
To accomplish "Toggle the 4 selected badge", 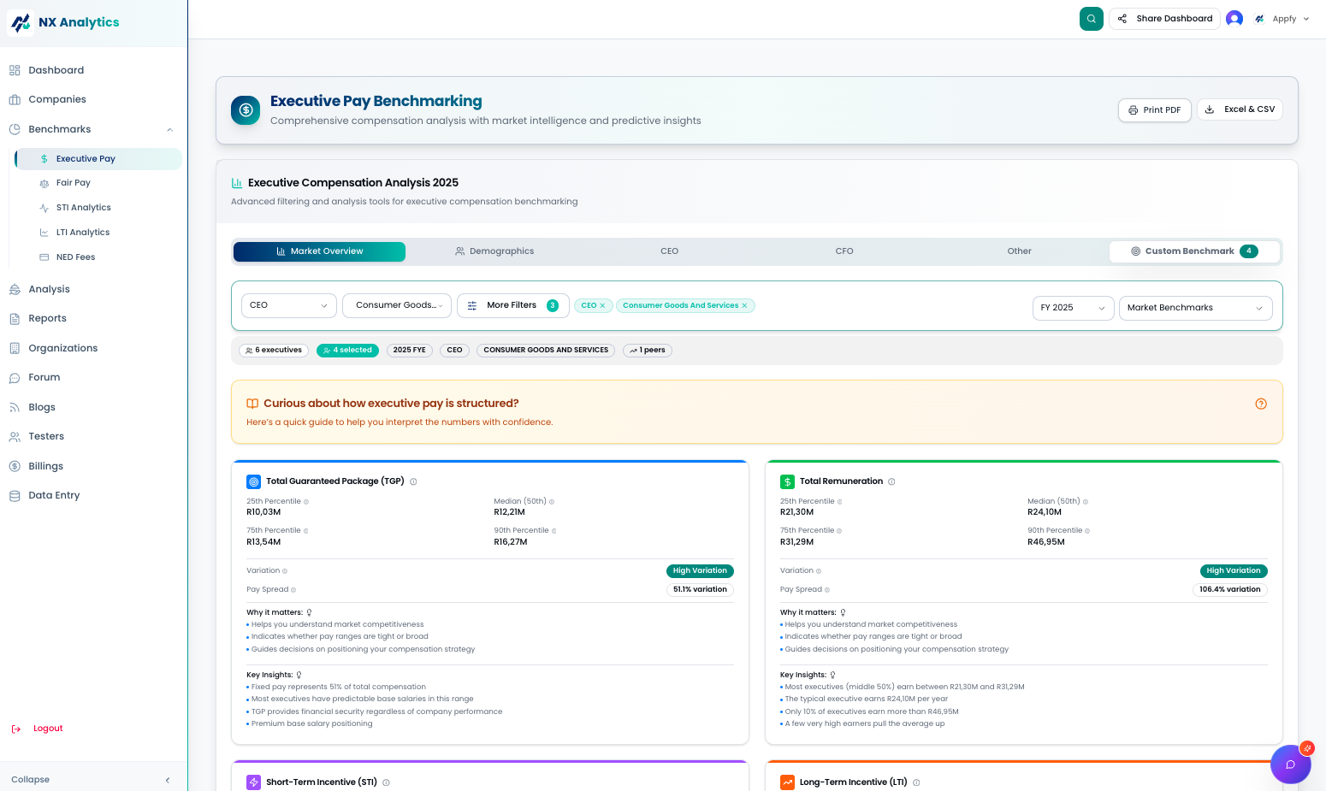I will 347,350.
